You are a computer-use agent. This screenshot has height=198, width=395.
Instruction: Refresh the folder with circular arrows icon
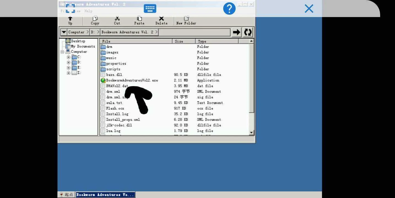coord(248,32)
